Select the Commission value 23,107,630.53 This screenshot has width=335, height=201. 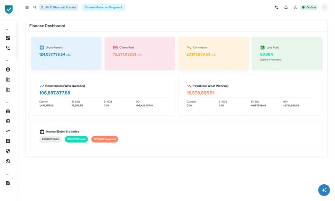click(x=198, y=54)
